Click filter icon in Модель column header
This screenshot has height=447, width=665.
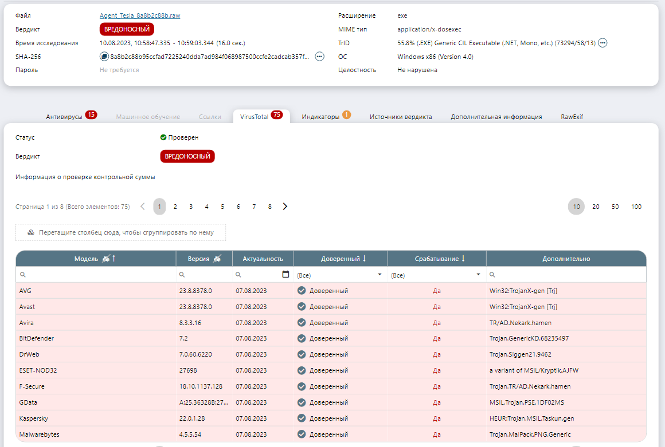click(105, 259)
